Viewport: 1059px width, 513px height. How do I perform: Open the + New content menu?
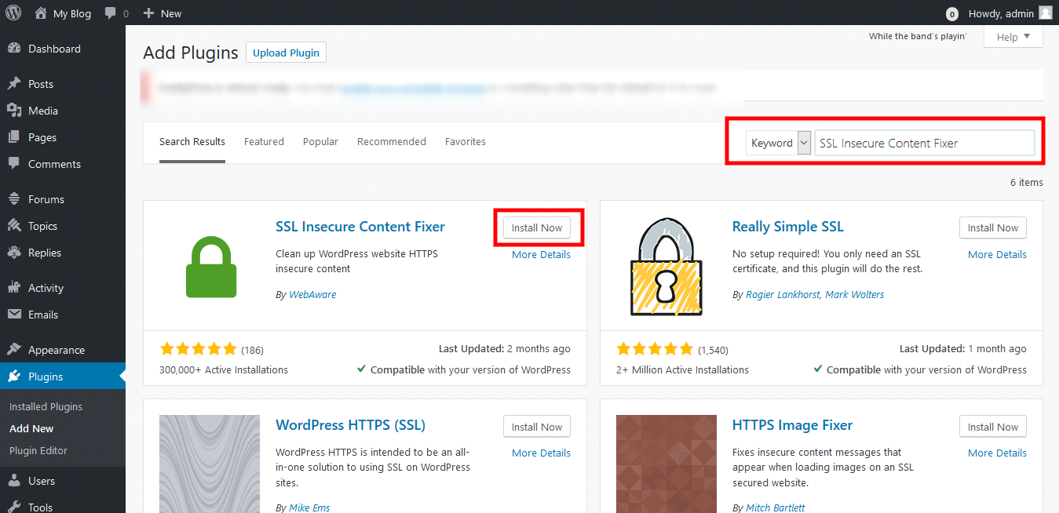click(x=163, y=13)
